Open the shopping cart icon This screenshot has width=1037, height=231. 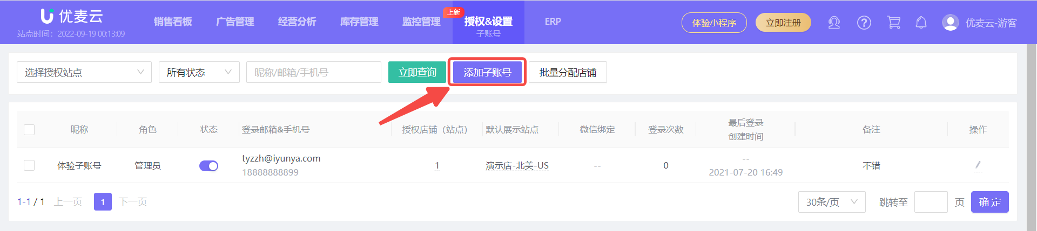[x=894, y=23]
